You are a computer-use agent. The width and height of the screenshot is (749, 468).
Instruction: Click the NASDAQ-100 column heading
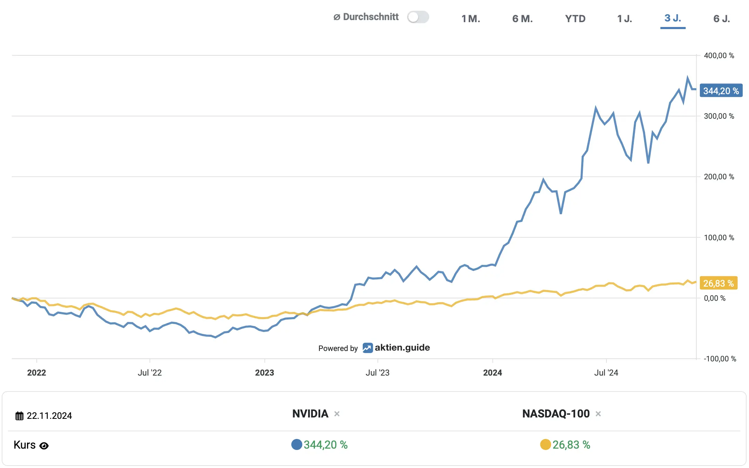(556, 414)
